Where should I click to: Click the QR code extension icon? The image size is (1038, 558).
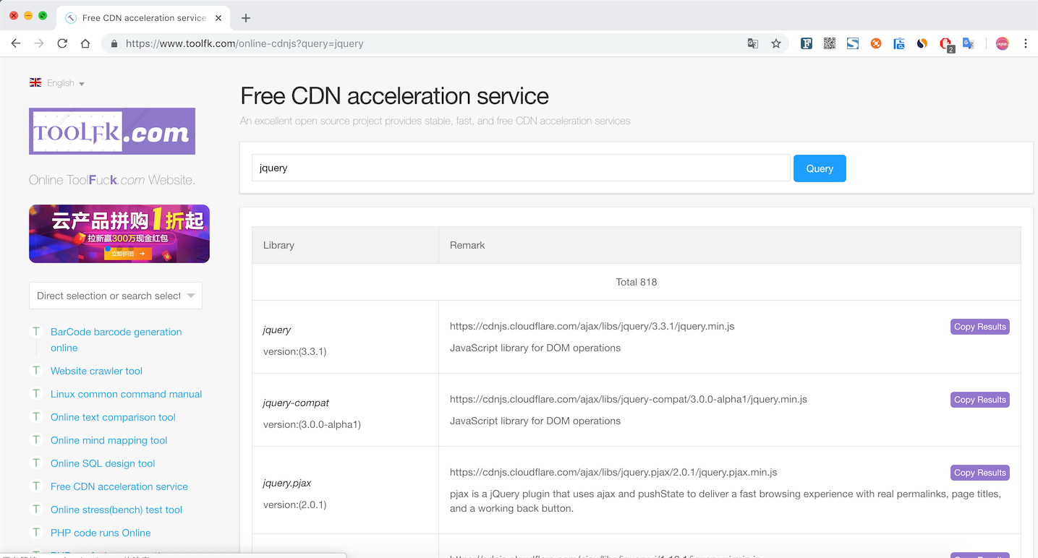click(830, 43)
